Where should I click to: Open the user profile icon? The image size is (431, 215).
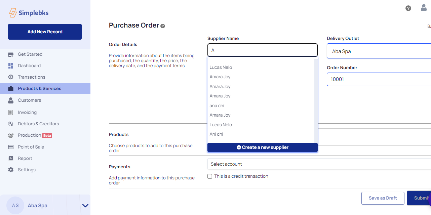[424, 8]
